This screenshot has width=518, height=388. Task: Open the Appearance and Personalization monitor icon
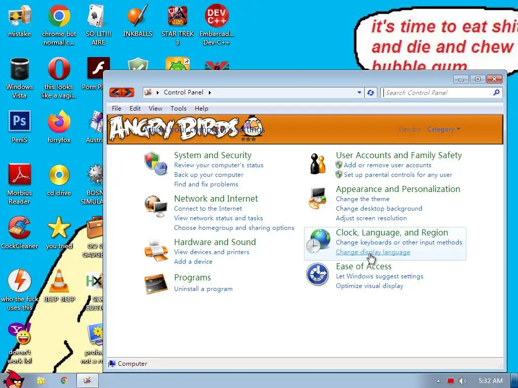(318, 198)
